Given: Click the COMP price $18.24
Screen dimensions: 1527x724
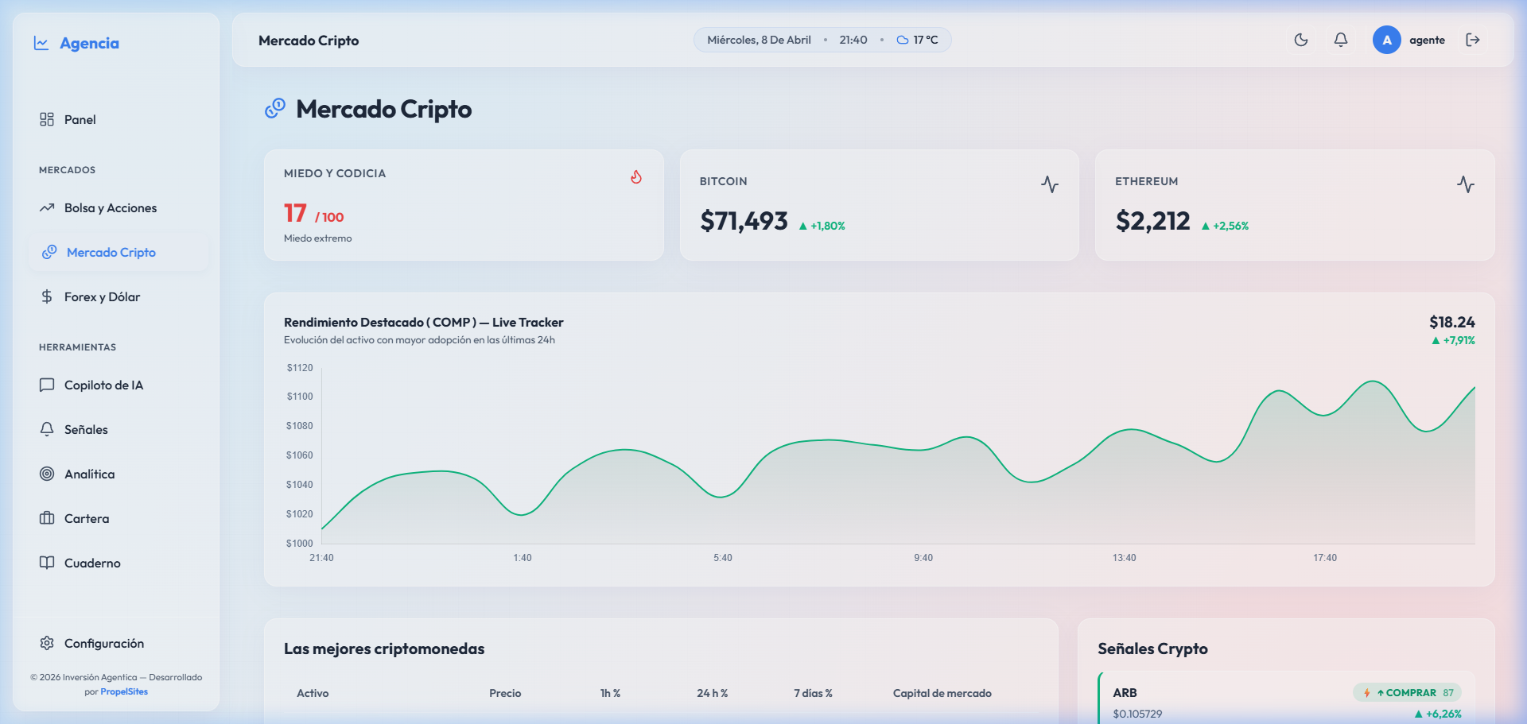Looking at the screenshot, I should (x=1452, y=322).
